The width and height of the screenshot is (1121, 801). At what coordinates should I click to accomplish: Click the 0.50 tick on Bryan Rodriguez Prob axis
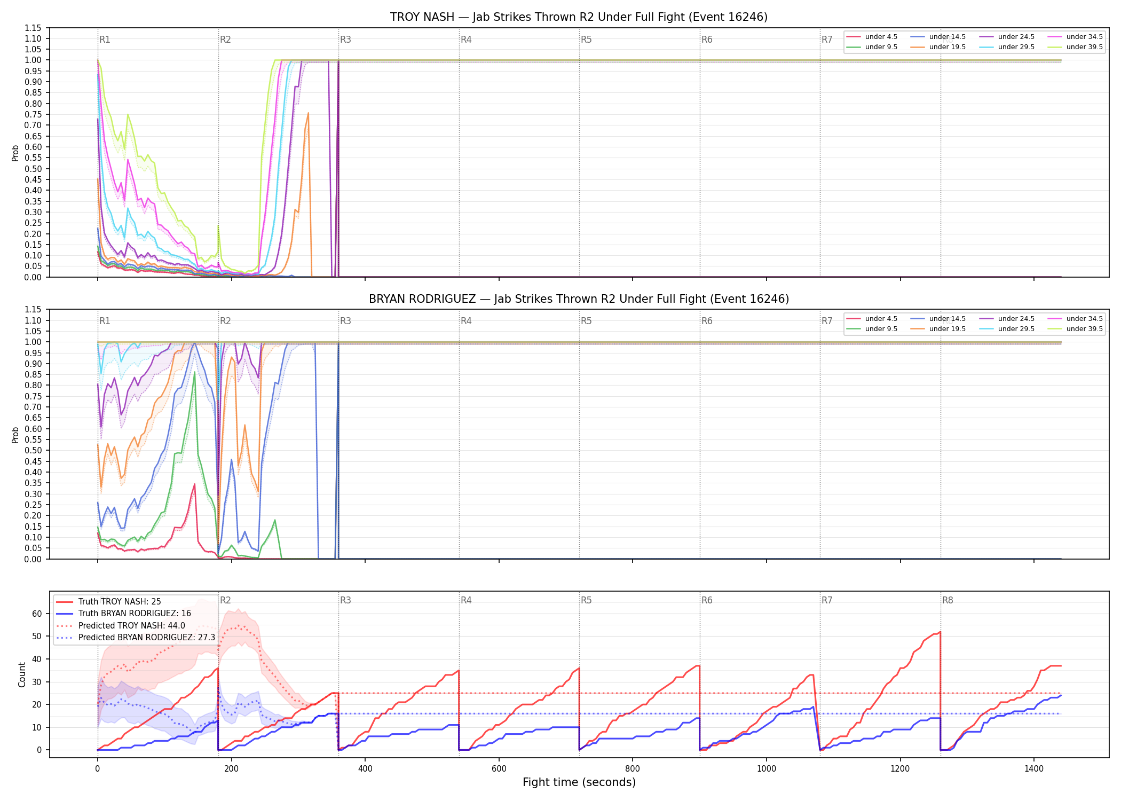[33, 451]
